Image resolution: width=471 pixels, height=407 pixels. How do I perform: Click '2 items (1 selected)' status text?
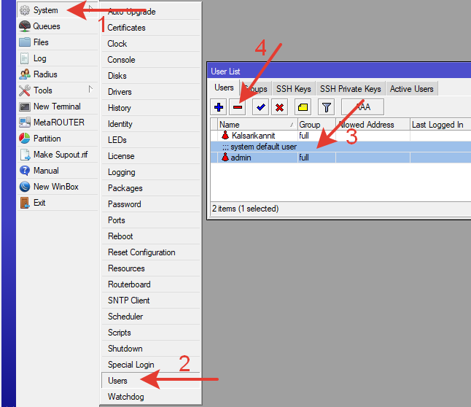click(x=246, y=209)
